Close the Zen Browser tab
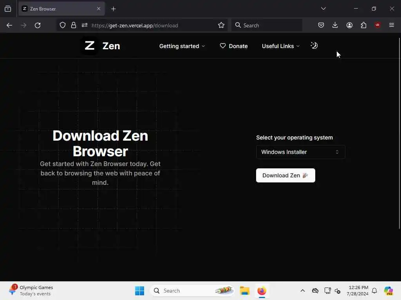Image resolution: width=401 pixels, height=300 pixels. (99, 9)
